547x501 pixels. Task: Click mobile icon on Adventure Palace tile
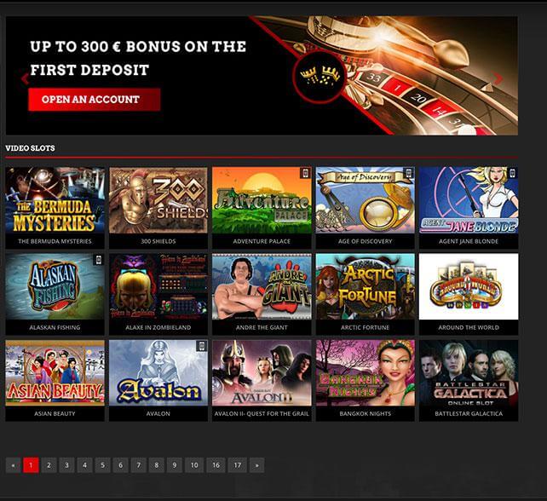coord(306,173)
